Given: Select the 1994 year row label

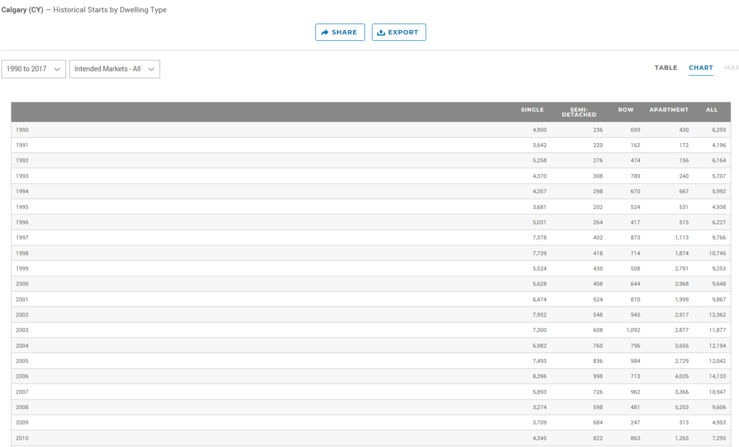Looking at the screenshot, I should coord(22,191).
